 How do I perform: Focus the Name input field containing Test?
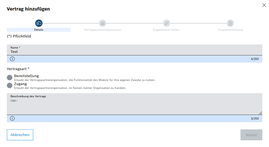[x=134, y=50]
